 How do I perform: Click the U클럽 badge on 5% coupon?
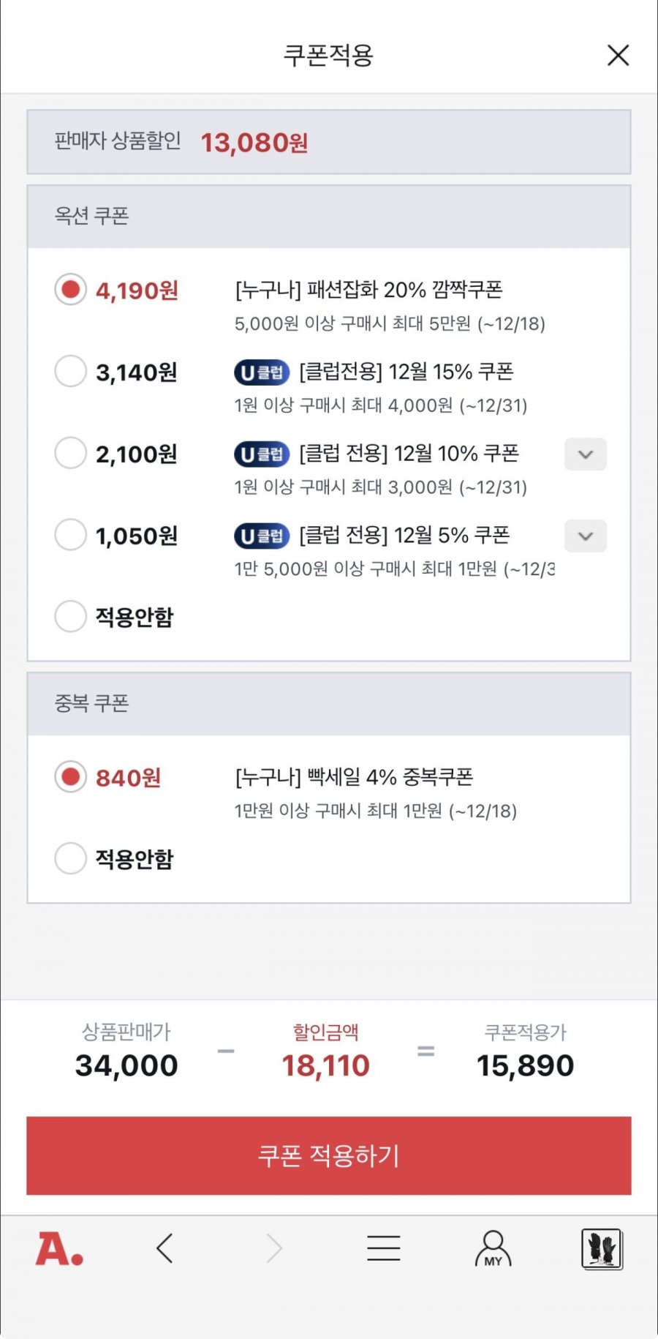pos(262,536)
